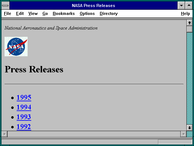Image resolution: width=194 pixels, height=146 pixels.
Task: Follow the 1995 press releases link
Action: coord(24,97)
